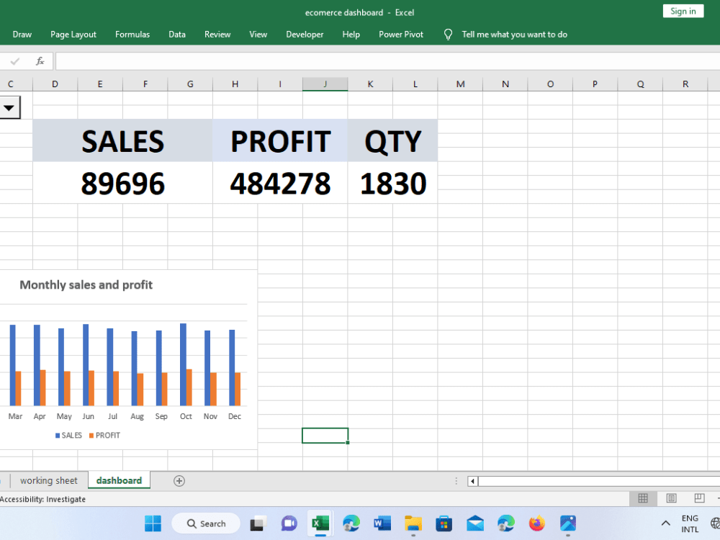
Task: Expand the ENG INTL language options
Action: click(x=689, y=523)
